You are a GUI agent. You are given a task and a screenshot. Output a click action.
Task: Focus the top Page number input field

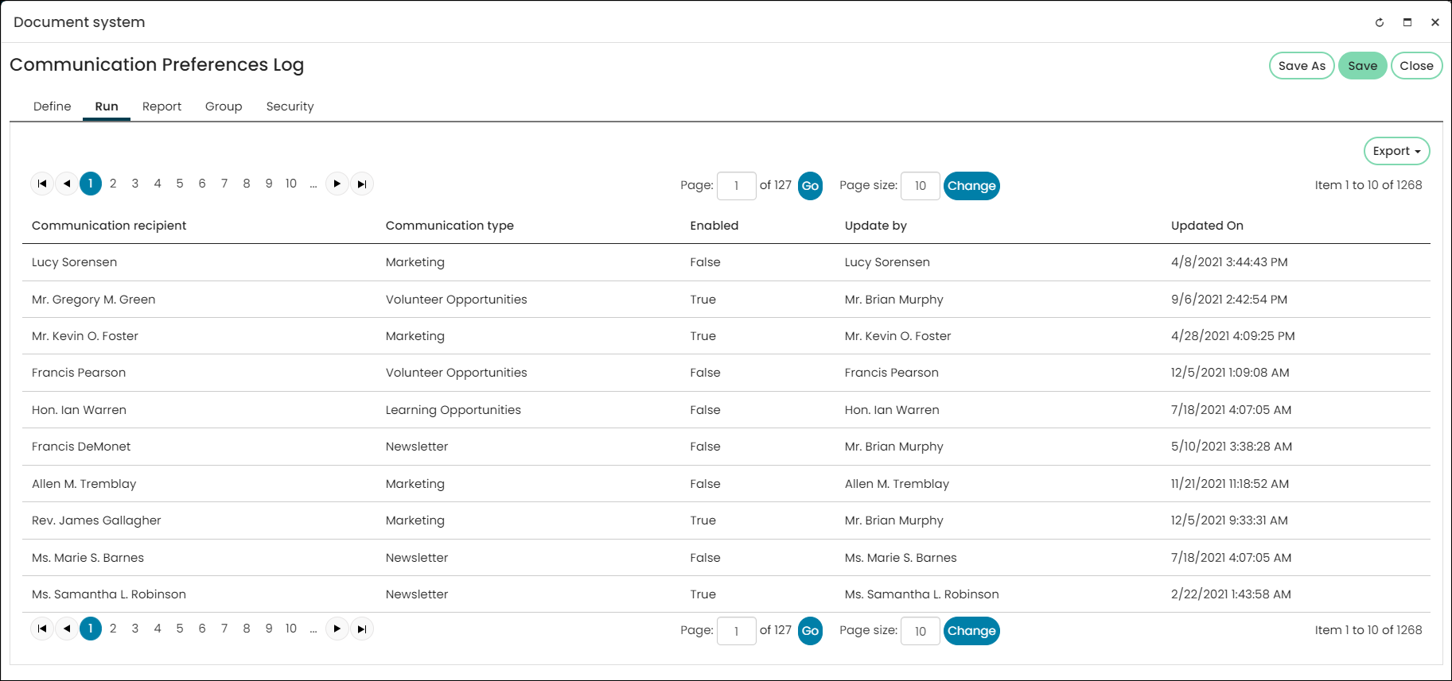[737, 186]
